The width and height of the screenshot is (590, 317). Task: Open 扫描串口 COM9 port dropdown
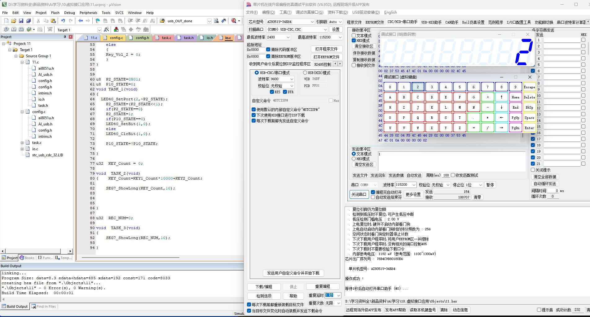point(325,29)
